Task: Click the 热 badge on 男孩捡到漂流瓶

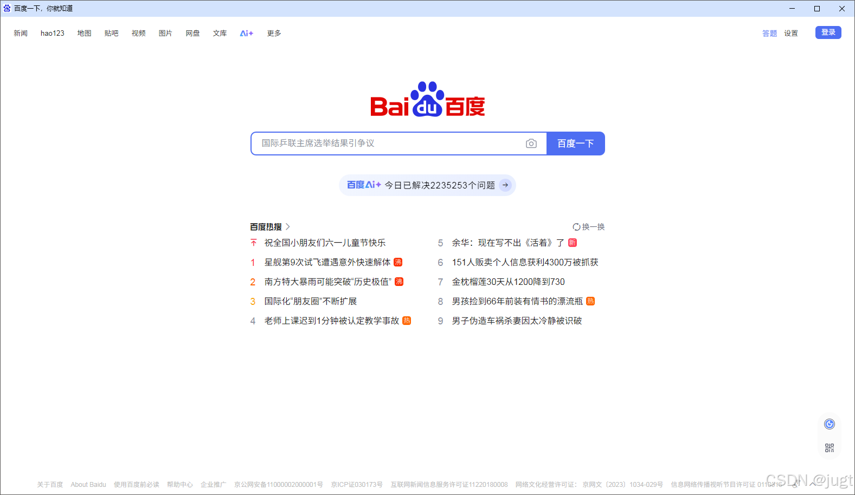Action: tap(590, 301)
